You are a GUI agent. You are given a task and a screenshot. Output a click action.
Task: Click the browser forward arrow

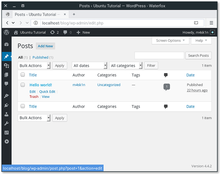(x=21, y=23)
